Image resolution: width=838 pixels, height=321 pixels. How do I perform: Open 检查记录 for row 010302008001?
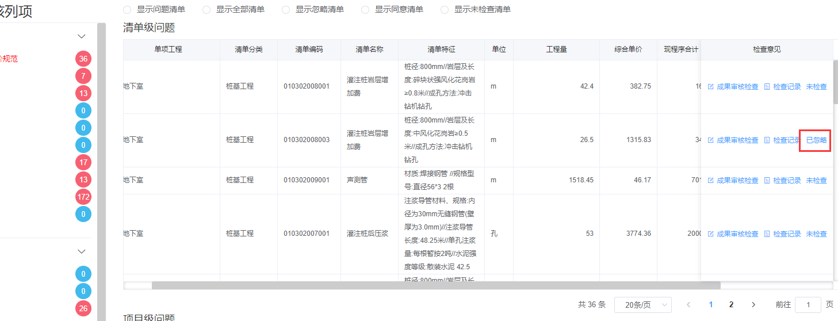pos(782,87)
